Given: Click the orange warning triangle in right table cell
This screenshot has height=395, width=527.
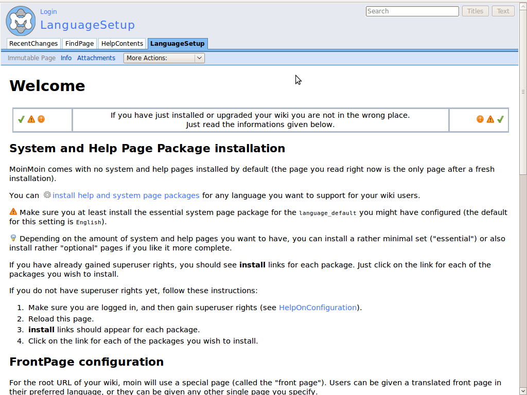Looking at the screenshot, I should click(490, 119).
